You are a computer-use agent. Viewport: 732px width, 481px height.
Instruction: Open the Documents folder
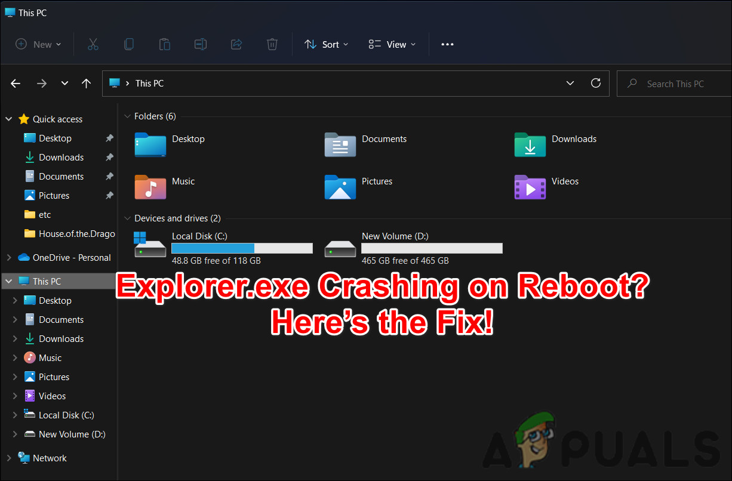[x=384, y=138]
